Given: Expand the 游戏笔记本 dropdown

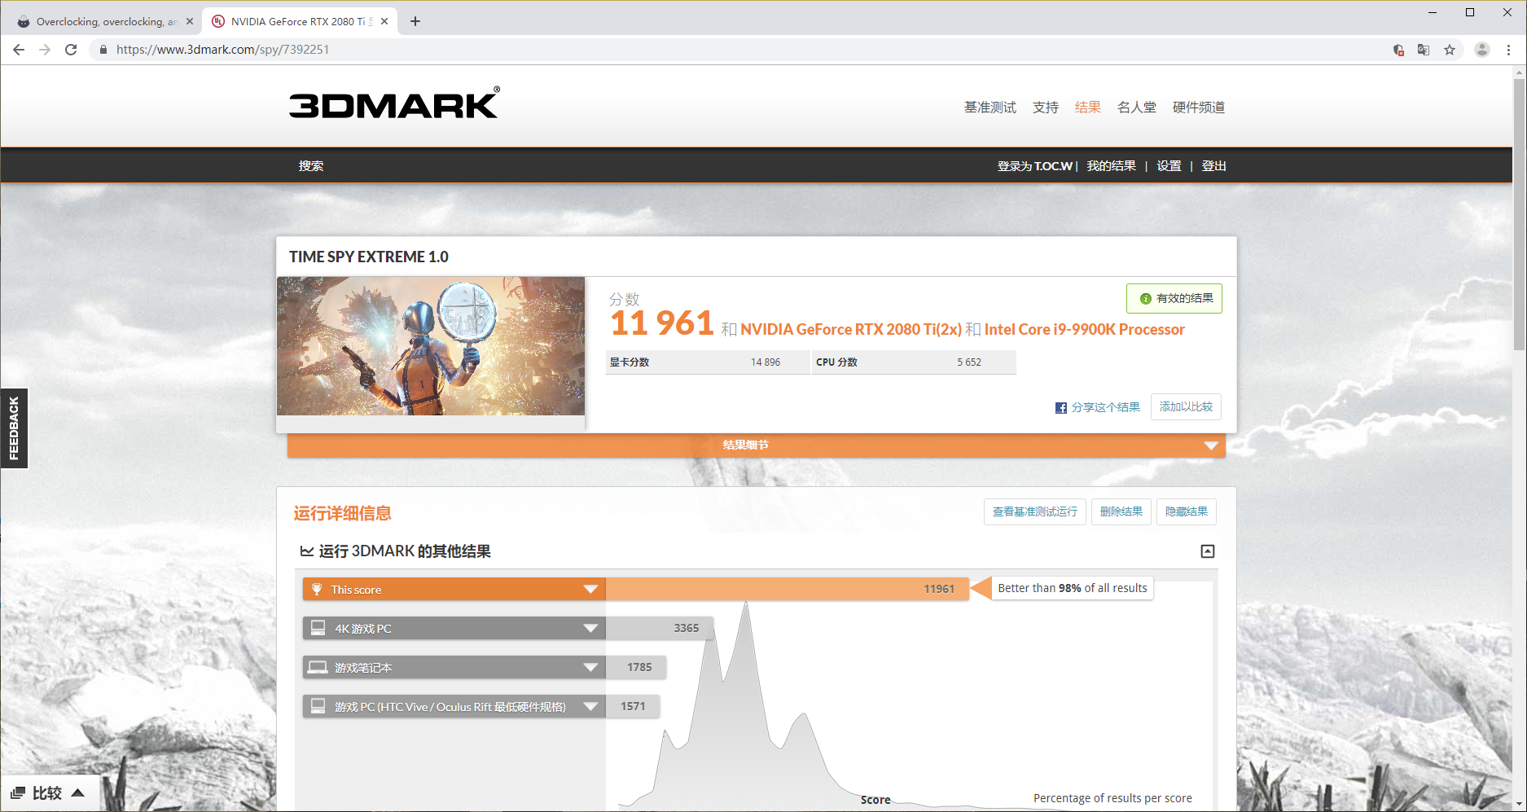Looking at the screenshot, I should [x=590, y=667].
